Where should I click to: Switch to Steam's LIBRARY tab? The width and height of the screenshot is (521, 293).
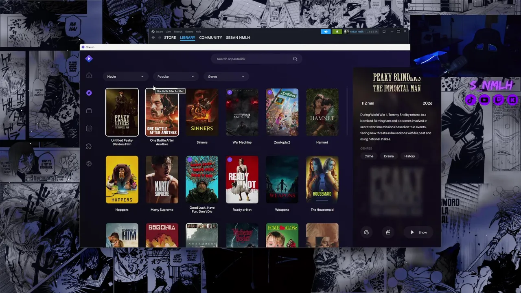tap(188, 37)
